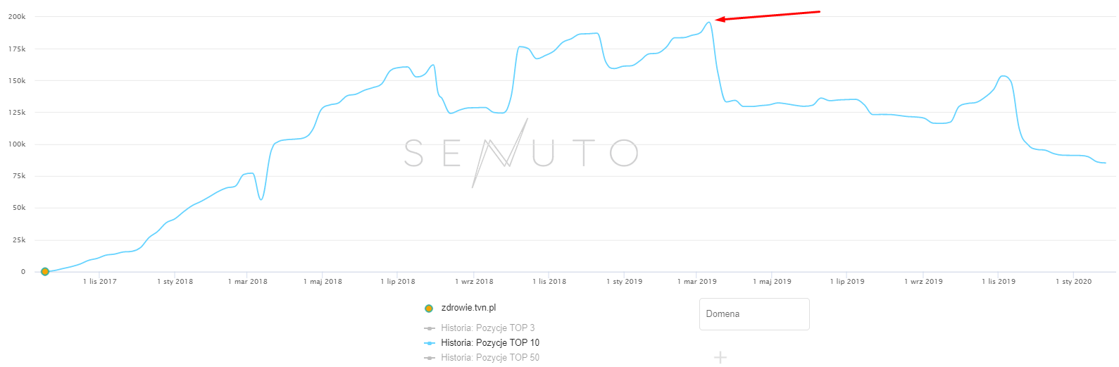Click the "1 lip 2018" axis label
1119x367 pixels.
click(398, 282)
